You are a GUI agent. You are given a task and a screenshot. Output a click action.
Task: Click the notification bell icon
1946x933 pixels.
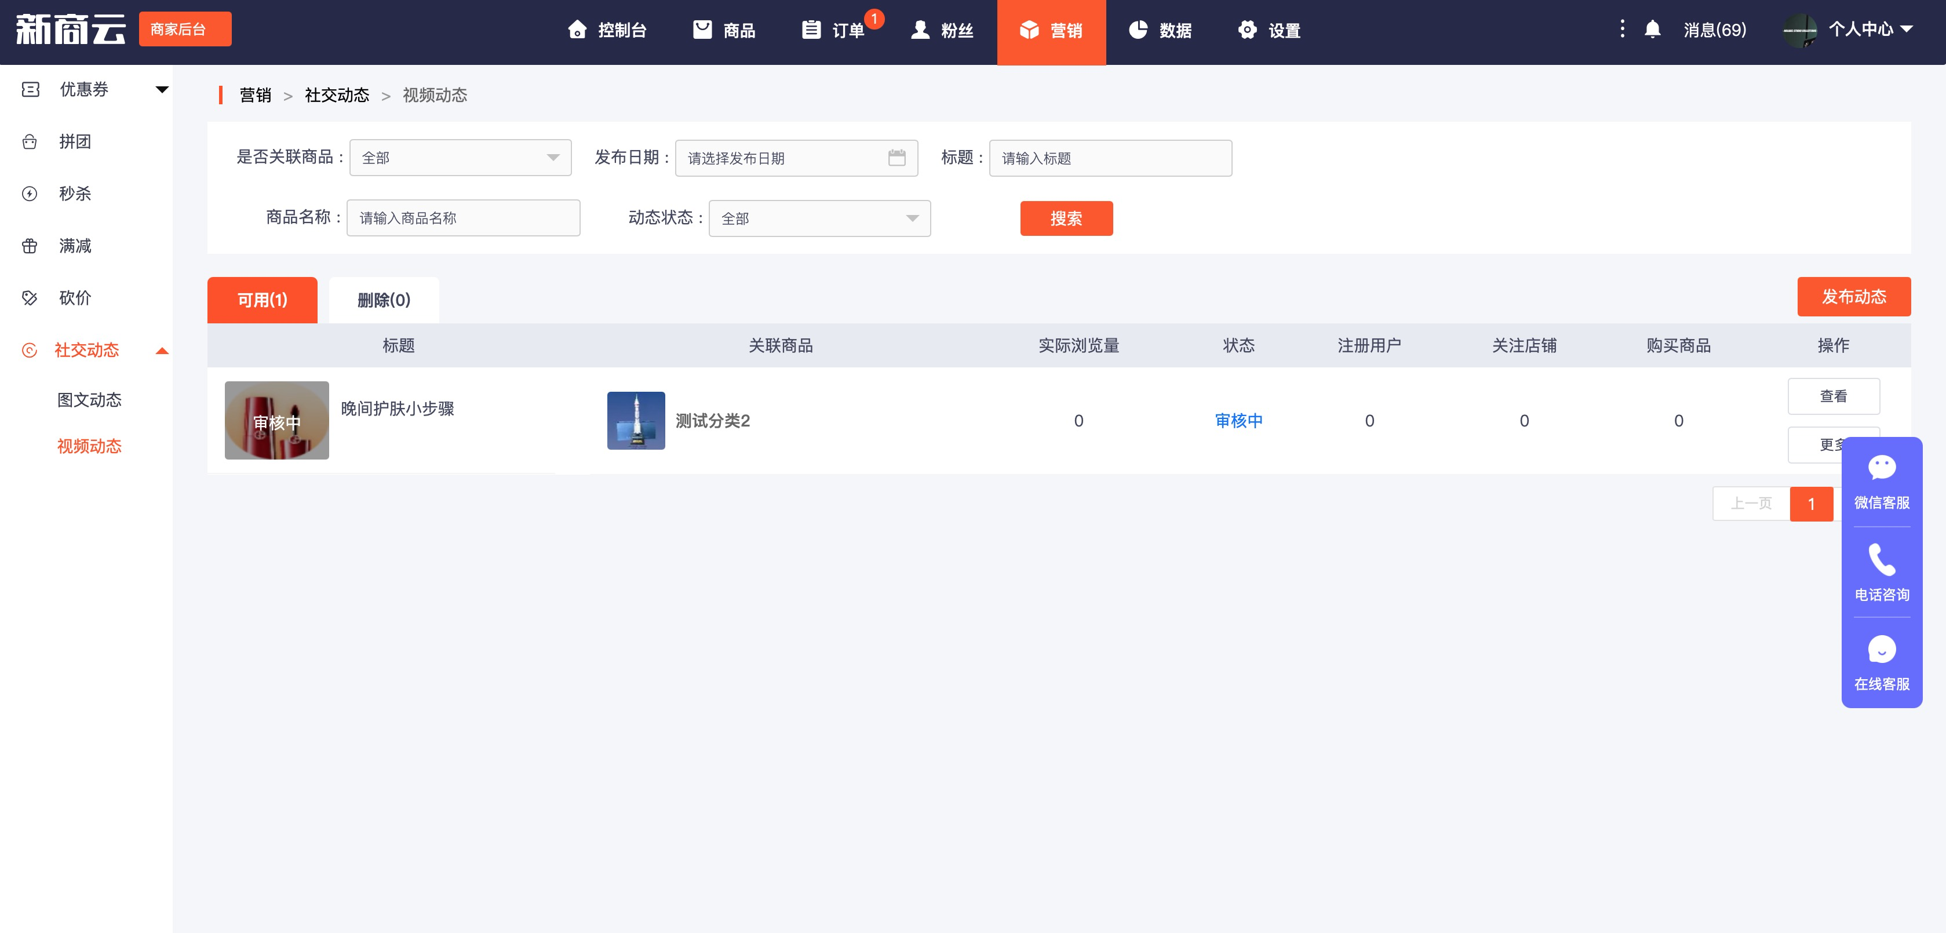coord(1652,30)
